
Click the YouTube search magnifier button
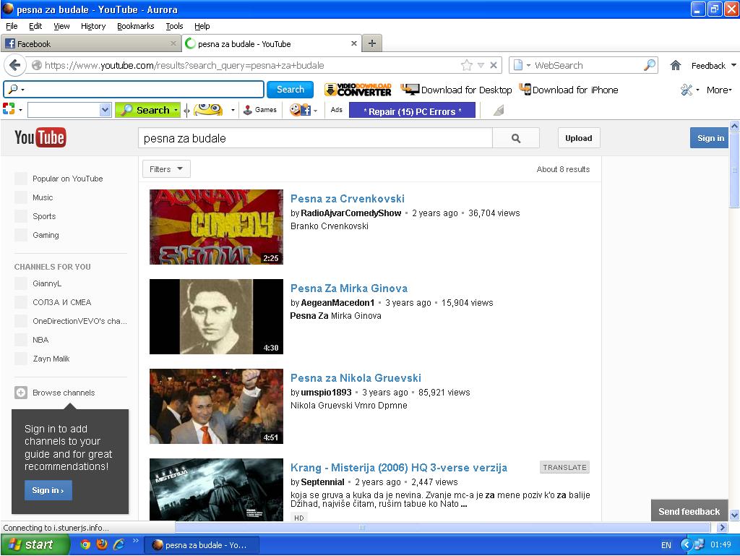click(516, 138)
